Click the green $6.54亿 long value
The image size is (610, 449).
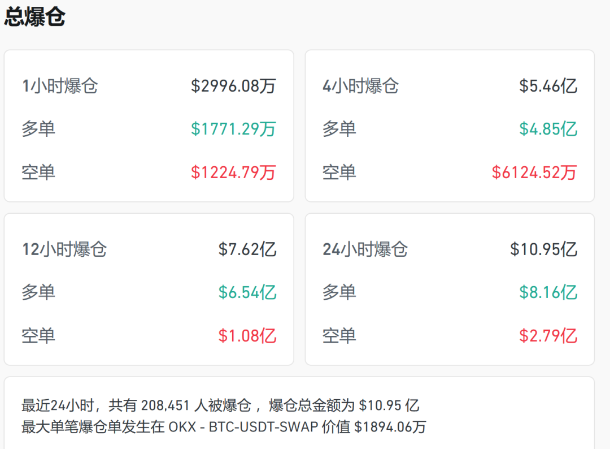pyautogui.click(x=247, y=292)
